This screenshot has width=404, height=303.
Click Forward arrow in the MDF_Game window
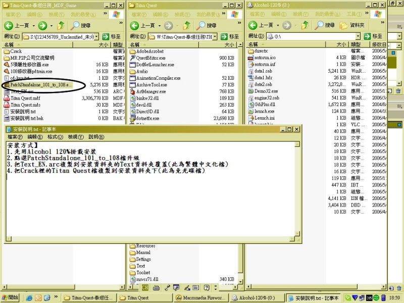42,26
